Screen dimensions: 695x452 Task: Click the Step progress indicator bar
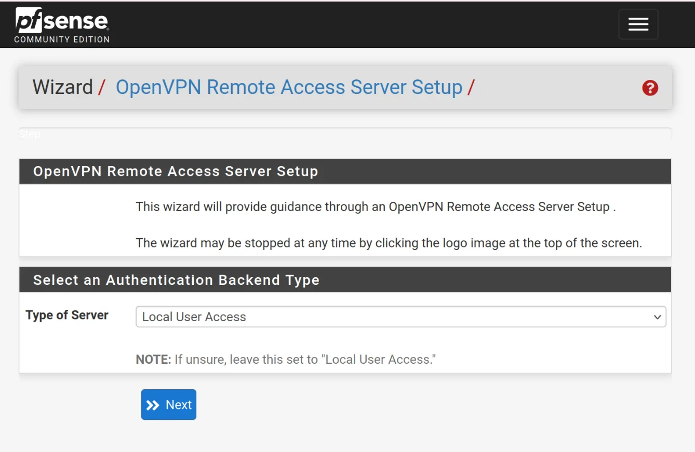pos(346,133)
